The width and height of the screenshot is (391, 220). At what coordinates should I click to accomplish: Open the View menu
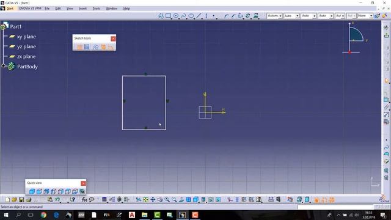[x=70, y=9]
